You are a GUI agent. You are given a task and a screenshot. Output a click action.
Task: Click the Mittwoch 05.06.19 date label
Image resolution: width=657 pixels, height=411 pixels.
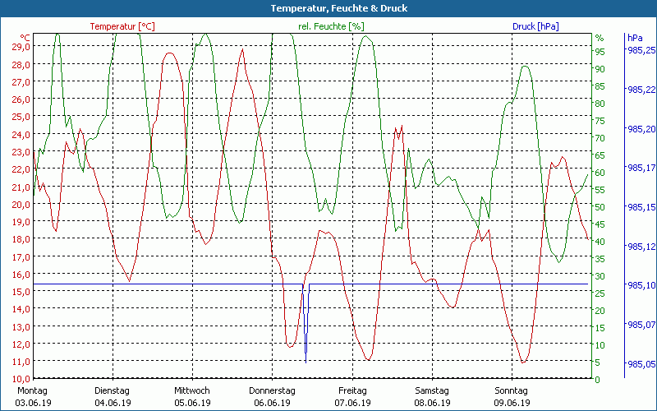coord(192,396)
